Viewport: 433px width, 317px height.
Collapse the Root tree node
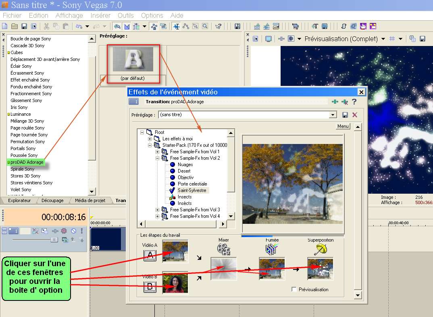(x=142, y=132)
